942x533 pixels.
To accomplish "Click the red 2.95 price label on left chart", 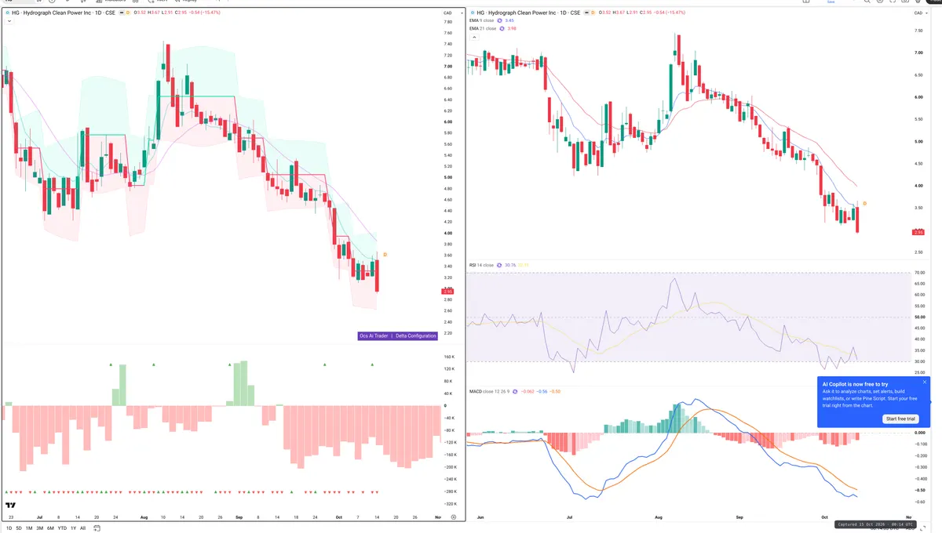I will coord(448,292).
